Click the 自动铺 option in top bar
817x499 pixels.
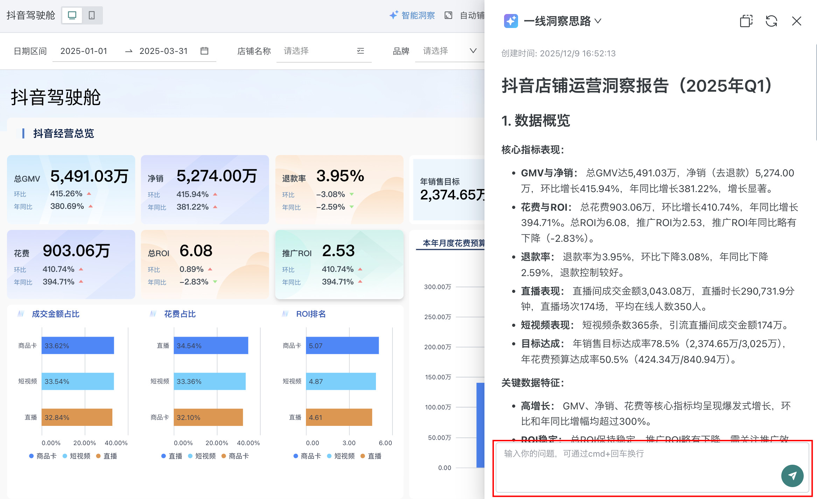[x=472, y=15]
